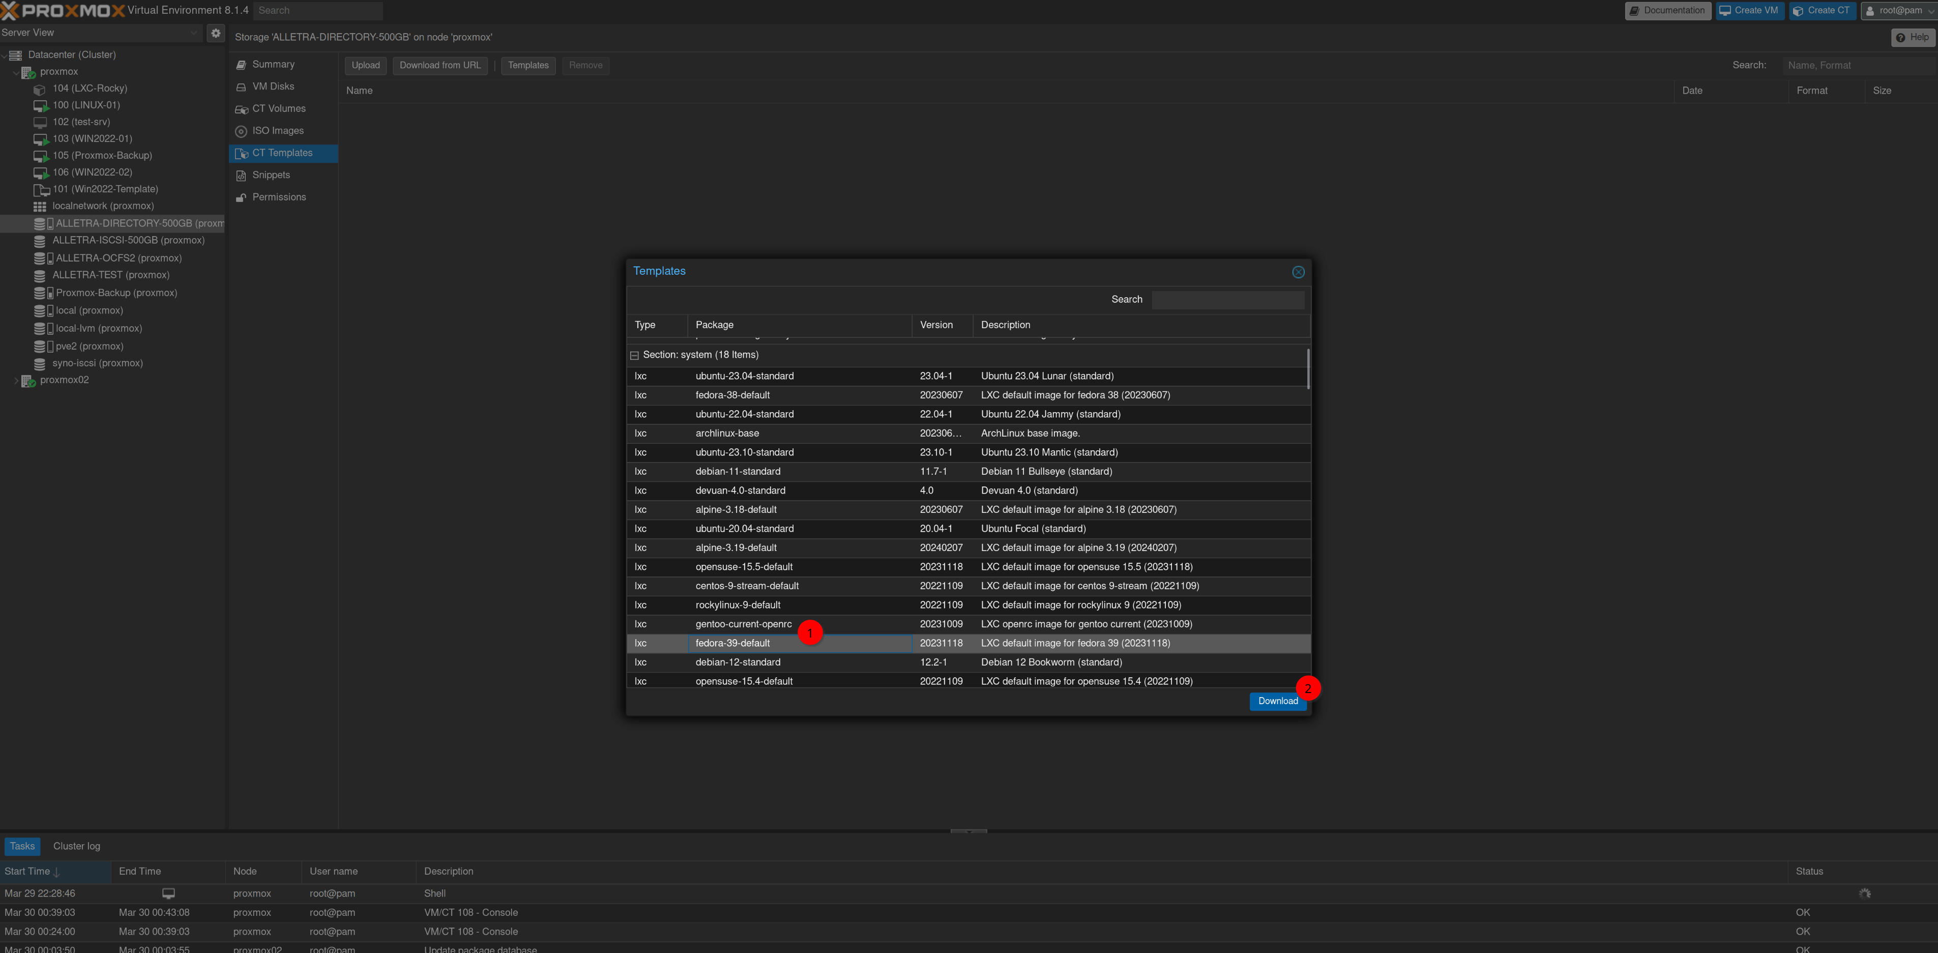Click the Help question mark button
Image resolution: width=1938 pixels, height=953 pixels.
tap(1912, 38)
